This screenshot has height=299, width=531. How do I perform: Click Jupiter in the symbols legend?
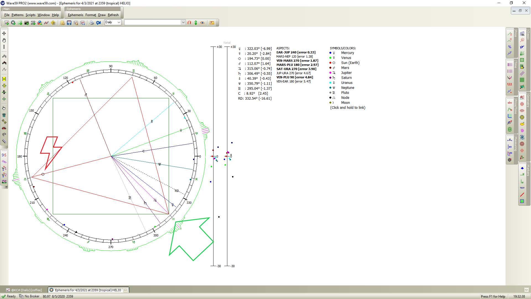346,73
